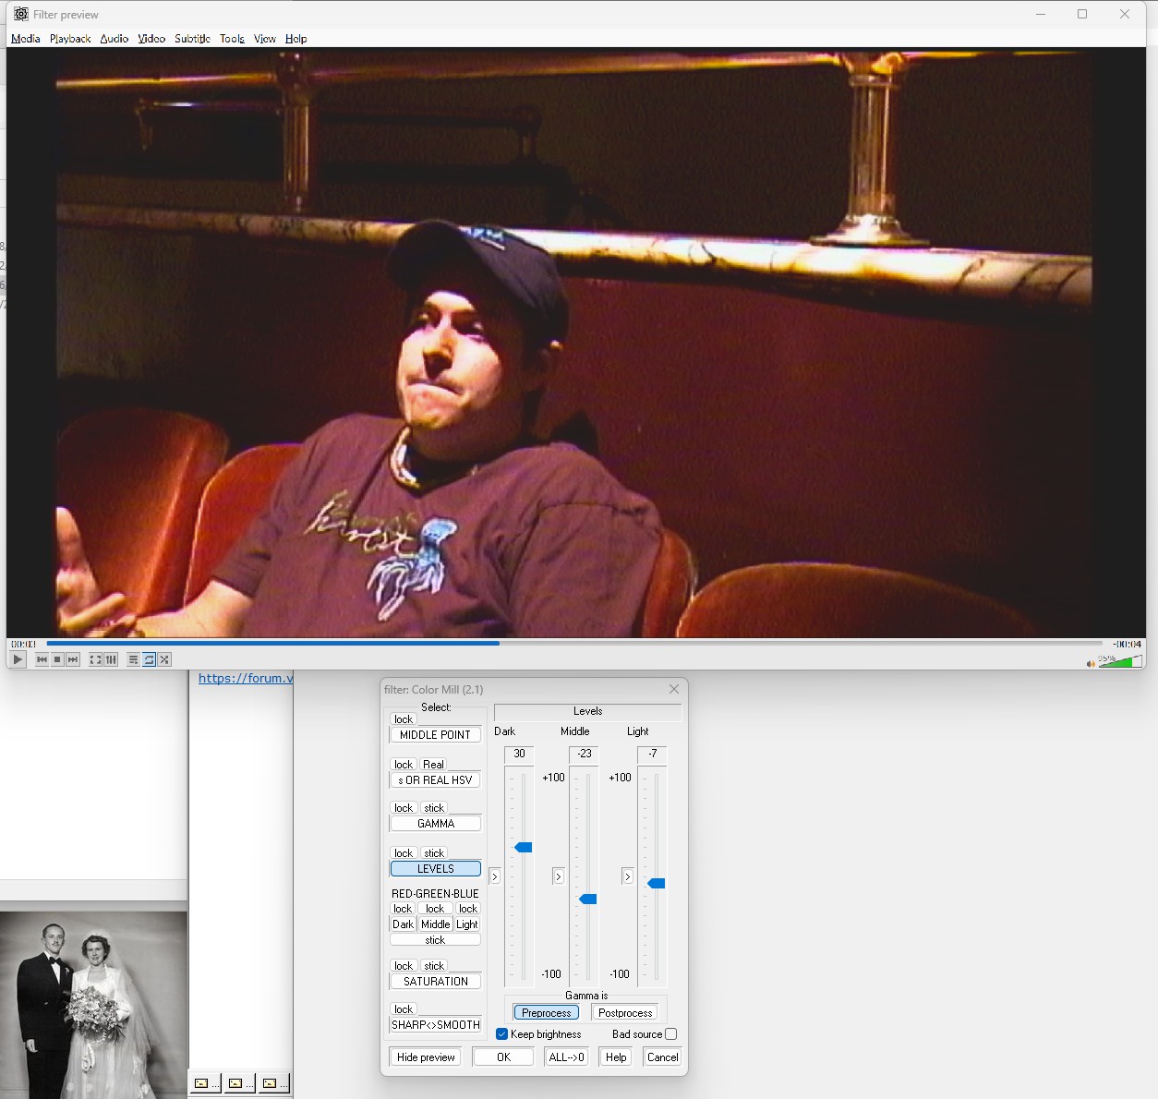
Task: Click the arrow button beside the Dark slider
Action: pyautogui.click(x=495, y=876)
